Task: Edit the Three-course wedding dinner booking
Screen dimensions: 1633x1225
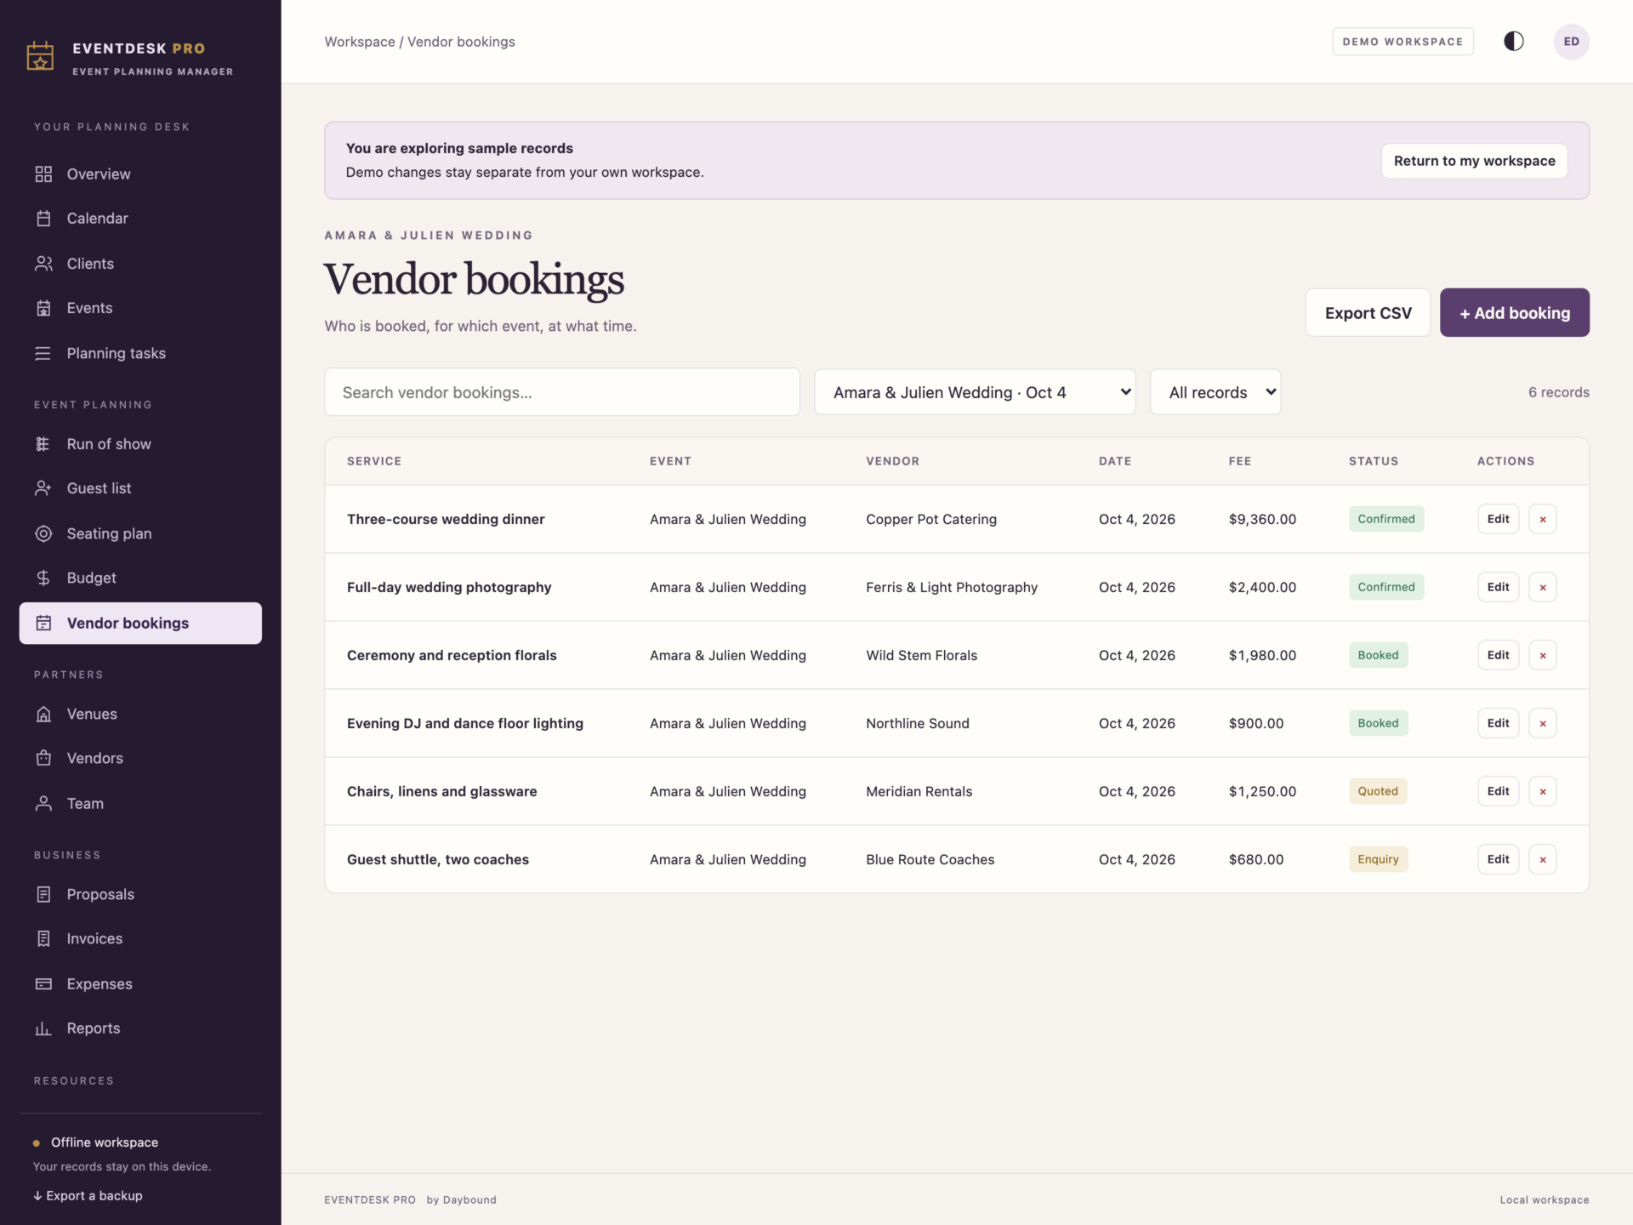Action: coord(1498,519)
